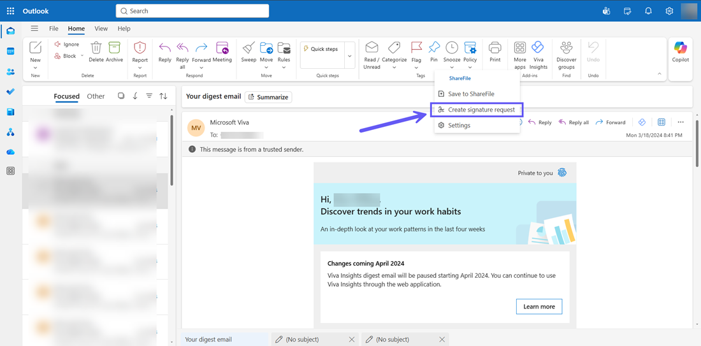The image size is (701, 346).
Task: Open To Do checkmark in sidebar
Action: (x=10, y=92)
